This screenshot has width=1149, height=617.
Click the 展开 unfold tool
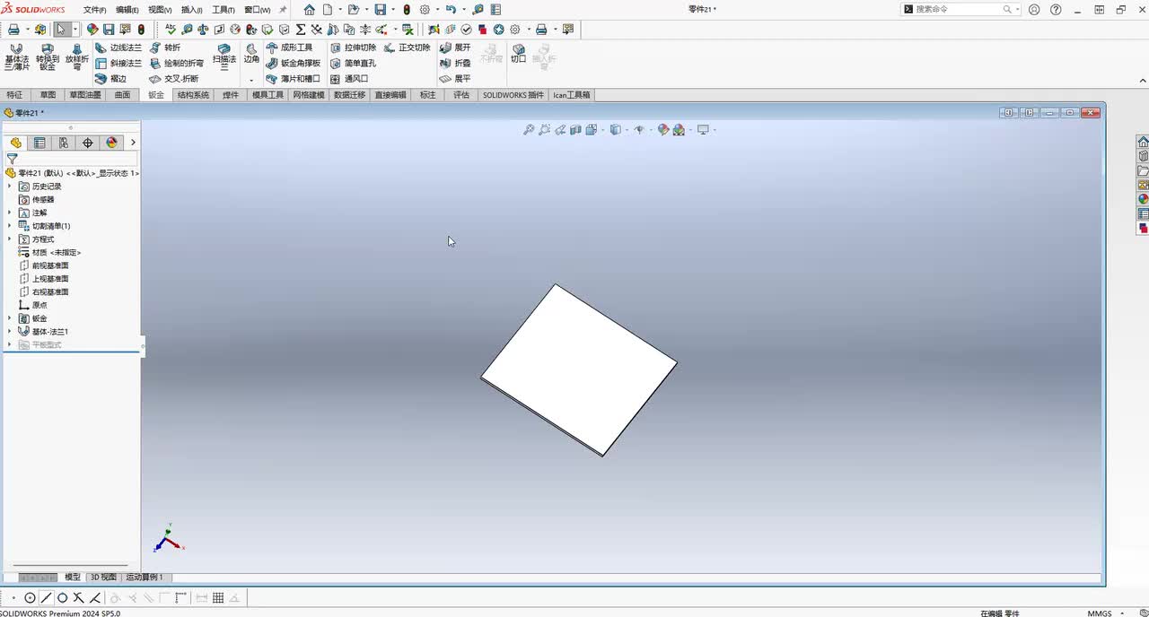455,48
